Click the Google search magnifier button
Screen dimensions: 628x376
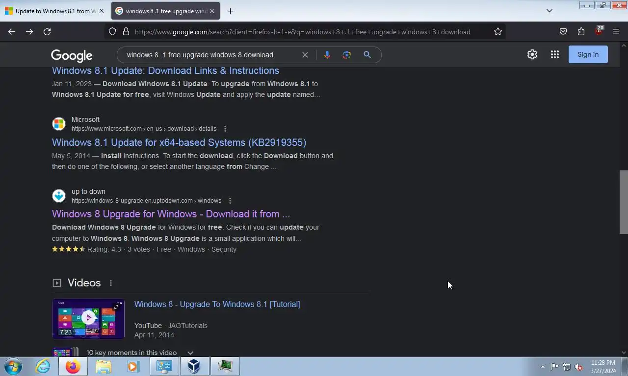[367, 55]
